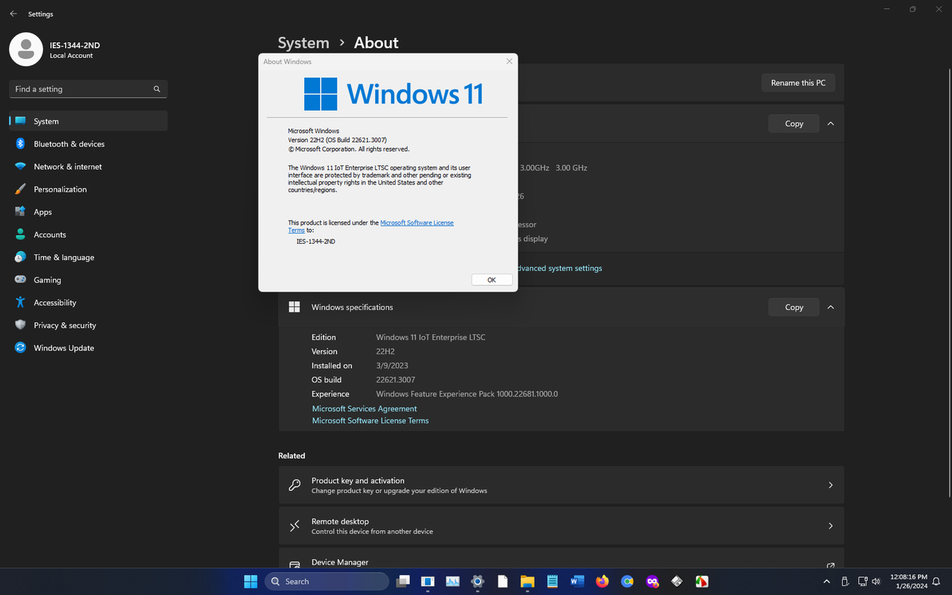Click the System breadcrumb link
Screen dimensions: 952x595
coord(303,43)
